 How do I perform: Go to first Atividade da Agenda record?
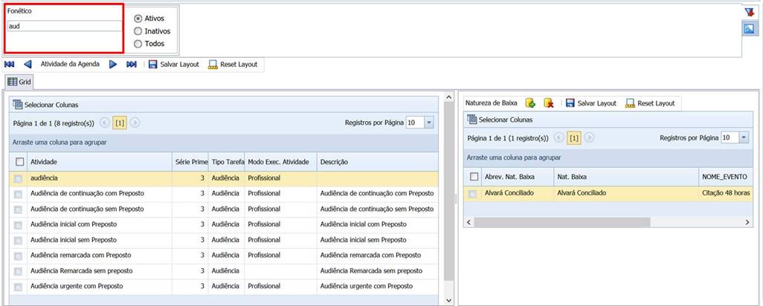click(9, 64)
